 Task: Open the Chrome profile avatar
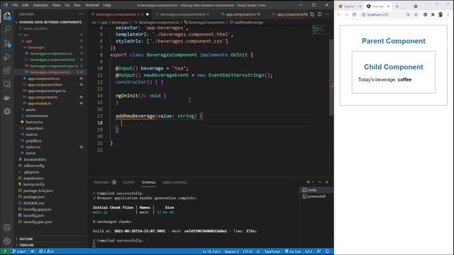pyautogui.click(x=441, y=14)
